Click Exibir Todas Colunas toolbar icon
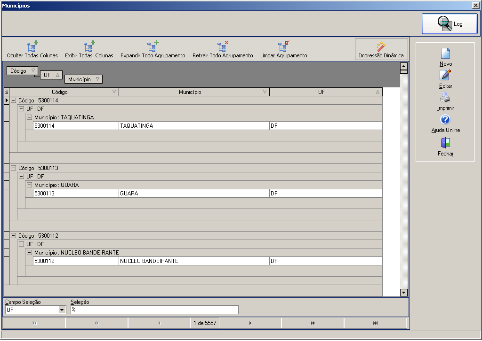The image size is (482, 341). click(89, 46)
